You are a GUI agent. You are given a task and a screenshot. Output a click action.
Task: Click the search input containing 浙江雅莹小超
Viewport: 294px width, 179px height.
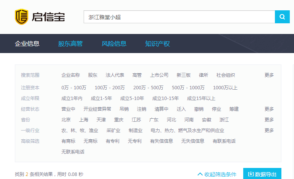tap(179, 17)
